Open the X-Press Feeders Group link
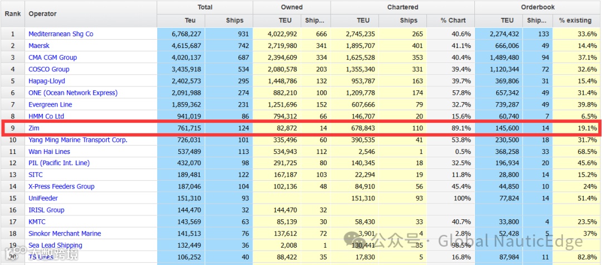The image size is (602, 265). pyautogui.click(x=61, y=186)
